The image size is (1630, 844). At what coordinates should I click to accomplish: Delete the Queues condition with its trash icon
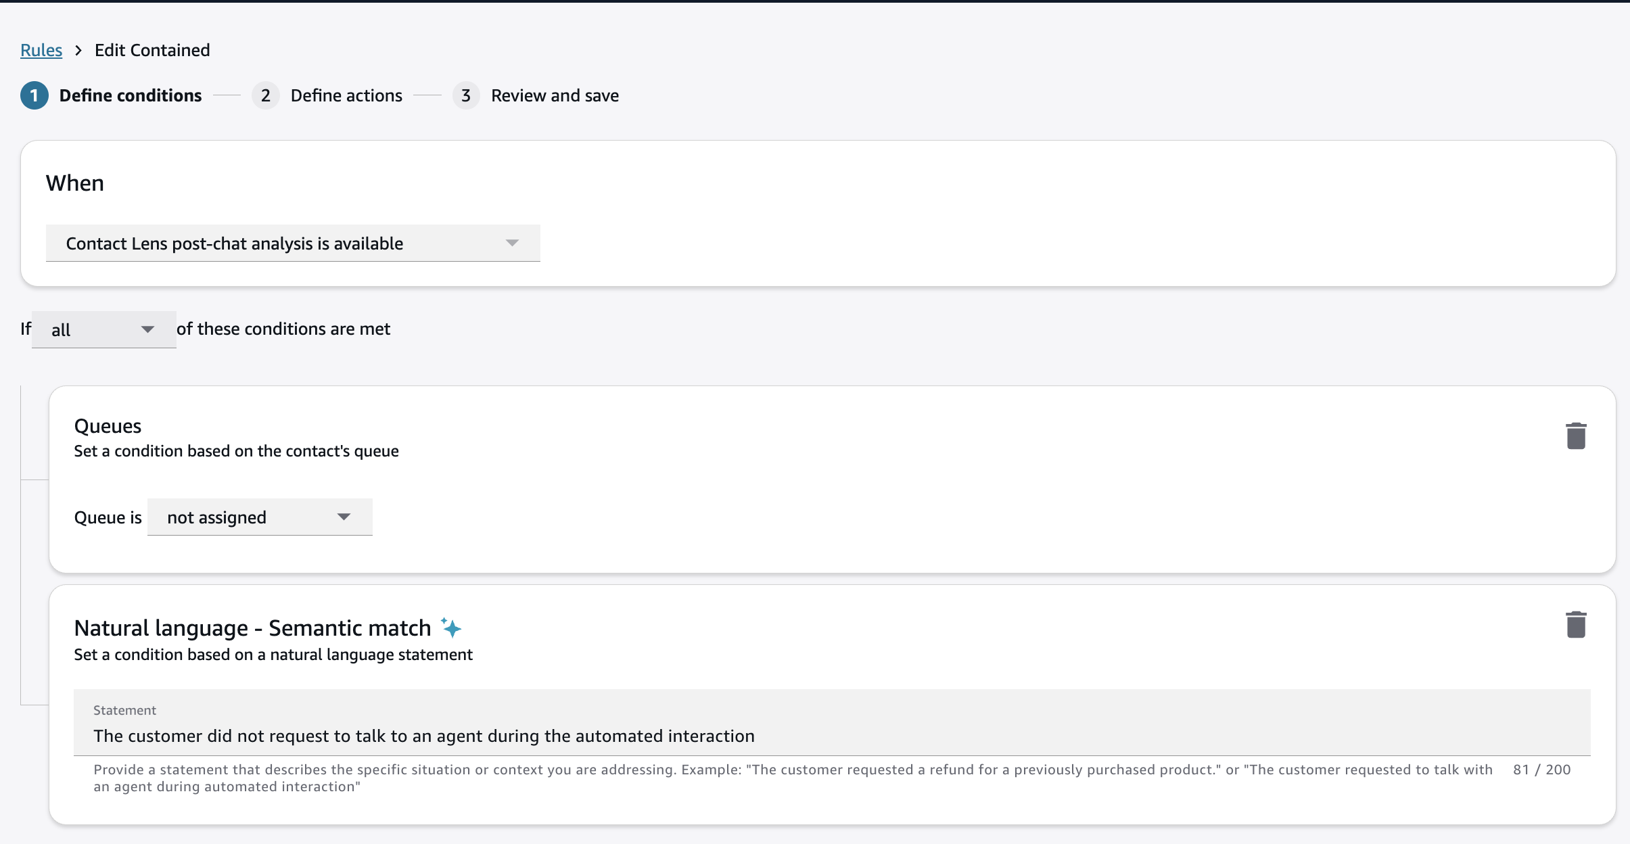[1576, 436]
